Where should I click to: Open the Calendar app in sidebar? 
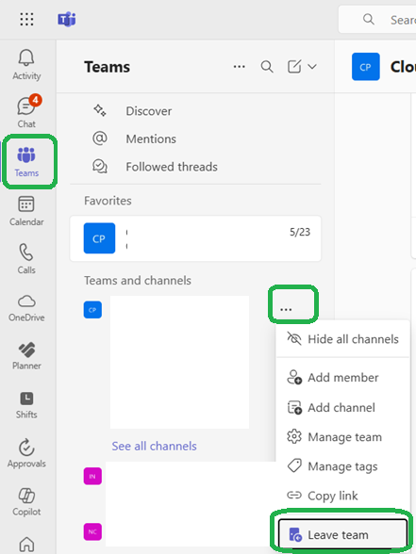coord(26,211)
